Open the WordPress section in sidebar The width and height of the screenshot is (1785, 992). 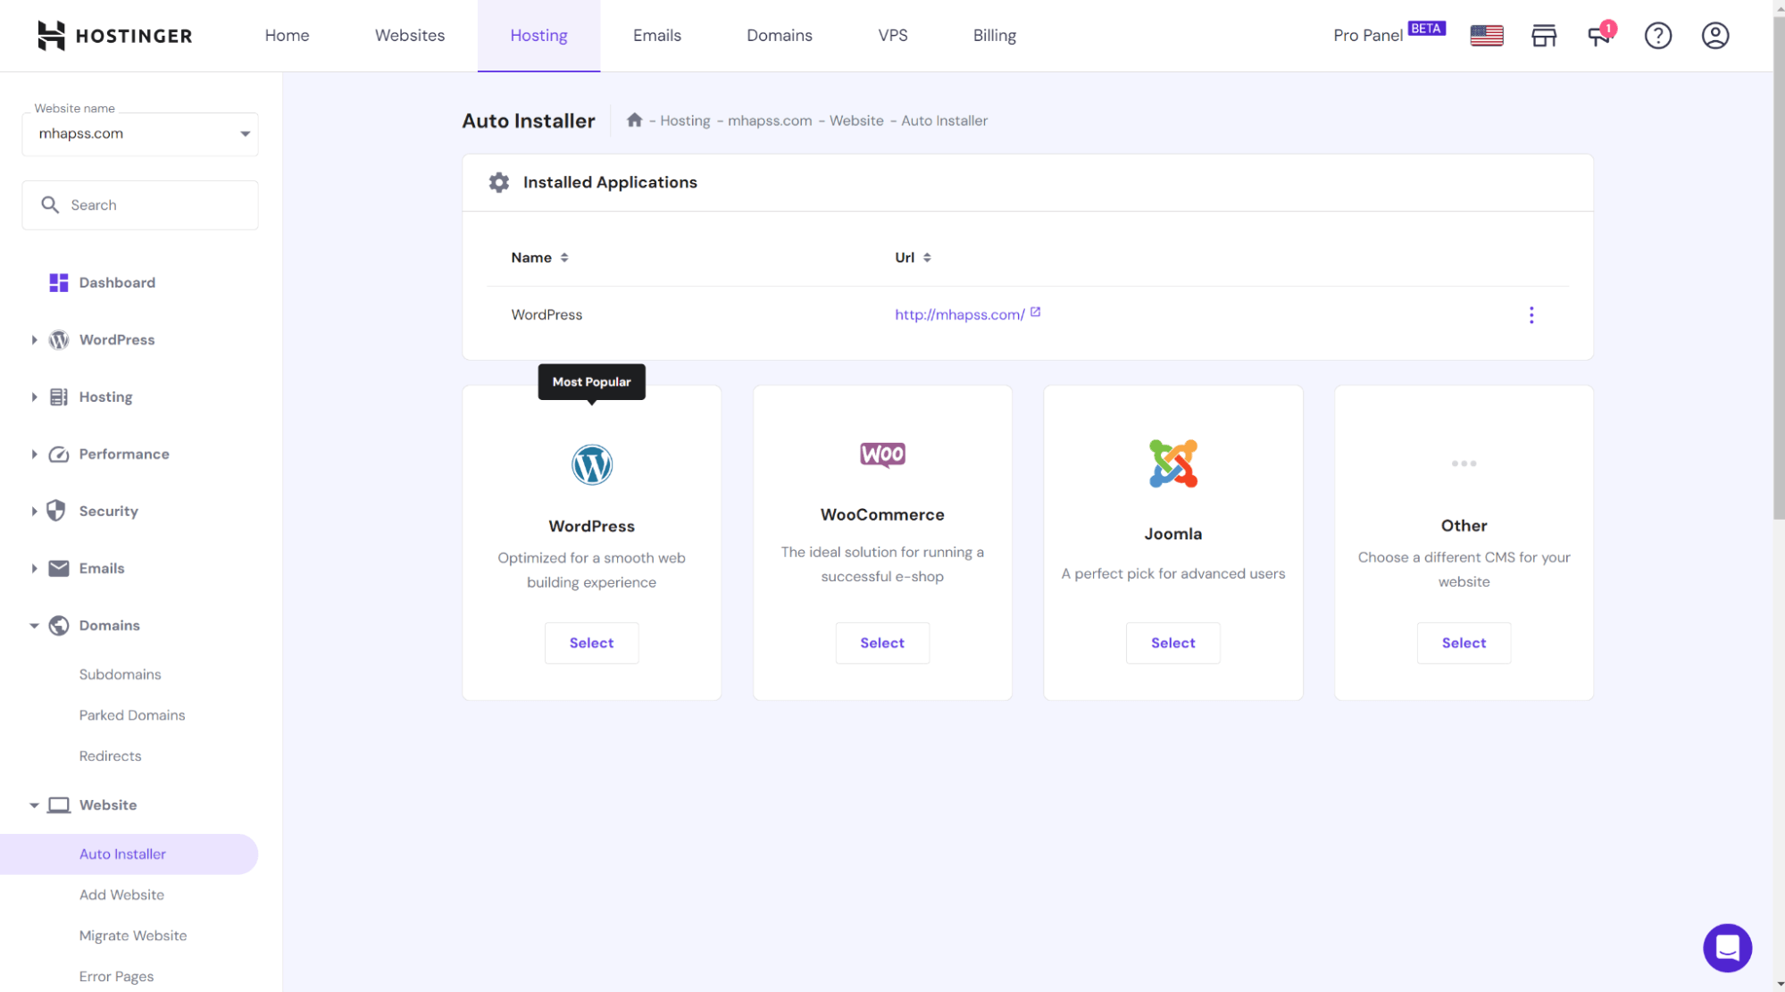tap(116, 339)
